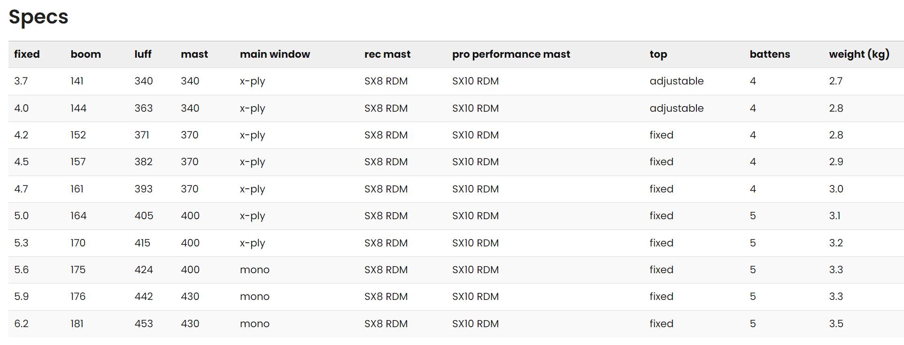
Task: Click the 'pro performance mast' column header
Action: click(511, 54)
